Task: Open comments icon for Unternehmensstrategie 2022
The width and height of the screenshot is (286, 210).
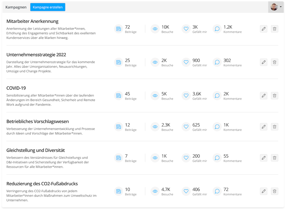Action: [217, 62]
